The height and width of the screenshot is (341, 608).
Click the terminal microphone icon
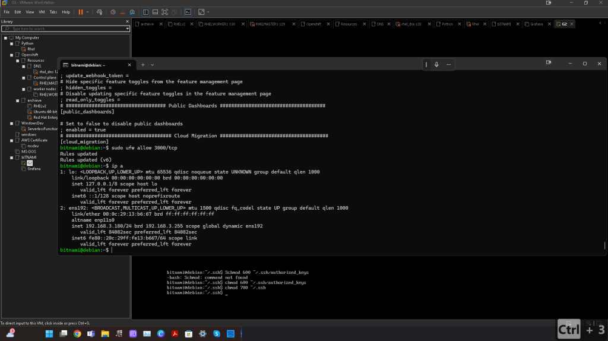pos(436,64)
